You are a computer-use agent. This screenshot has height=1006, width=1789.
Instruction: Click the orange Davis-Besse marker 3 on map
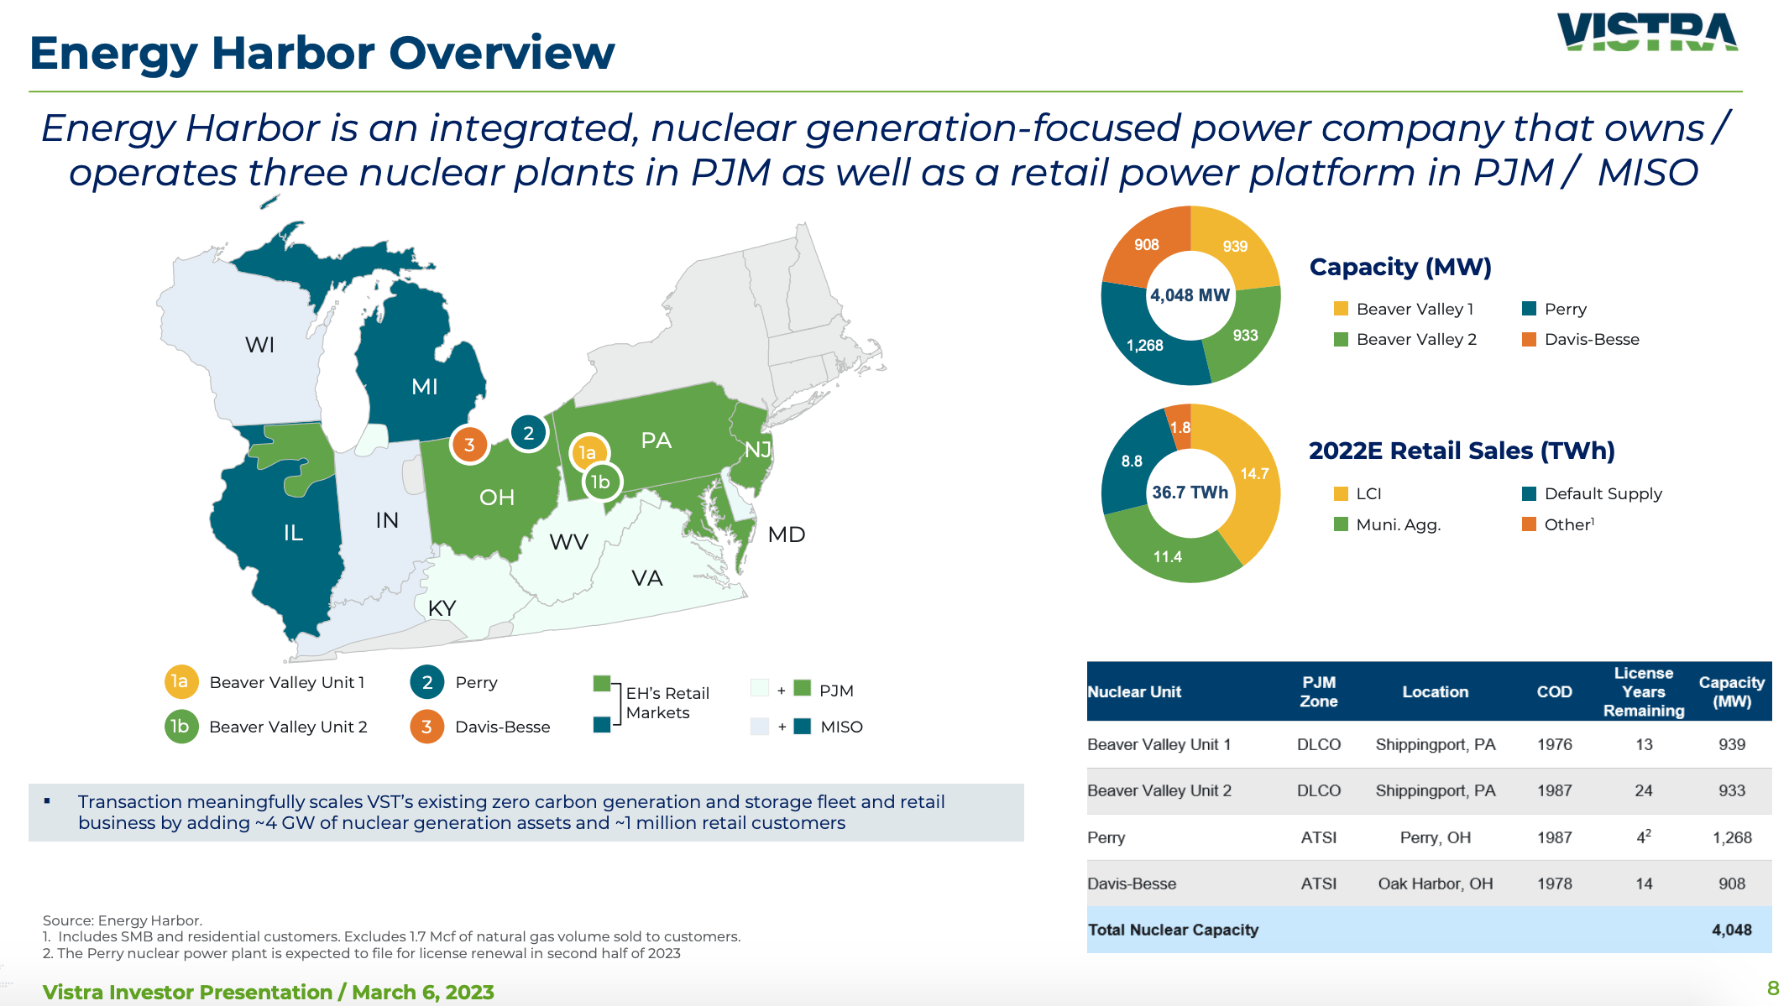(x=469, y=445)
